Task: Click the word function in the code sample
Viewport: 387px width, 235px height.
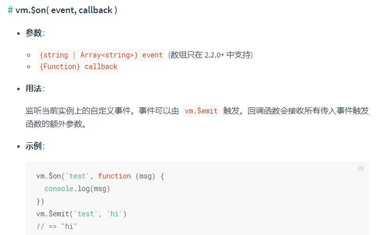Action: point(115,176)
